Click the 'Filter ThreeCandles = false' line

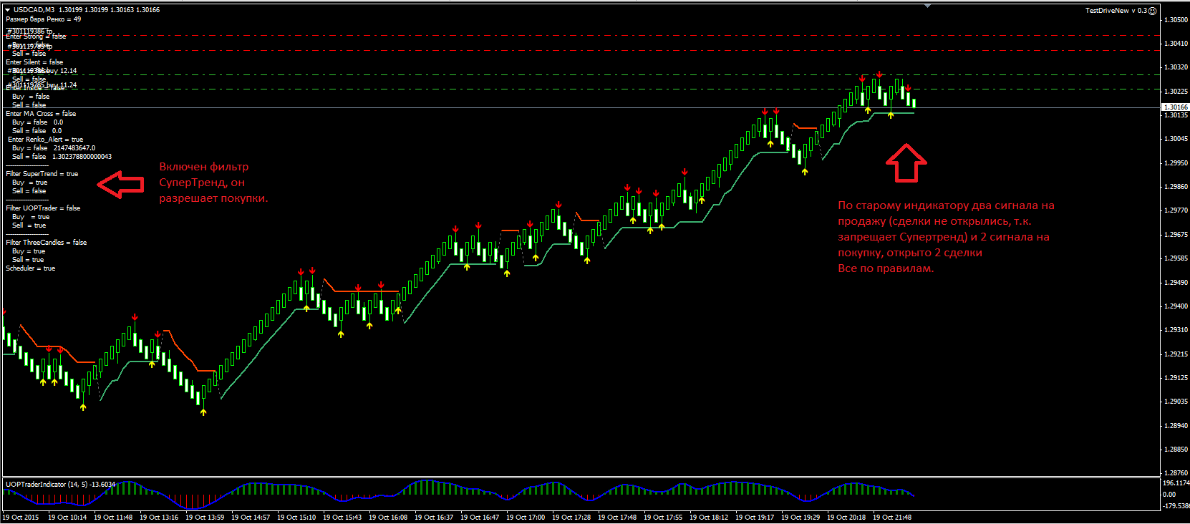[47, 243]
